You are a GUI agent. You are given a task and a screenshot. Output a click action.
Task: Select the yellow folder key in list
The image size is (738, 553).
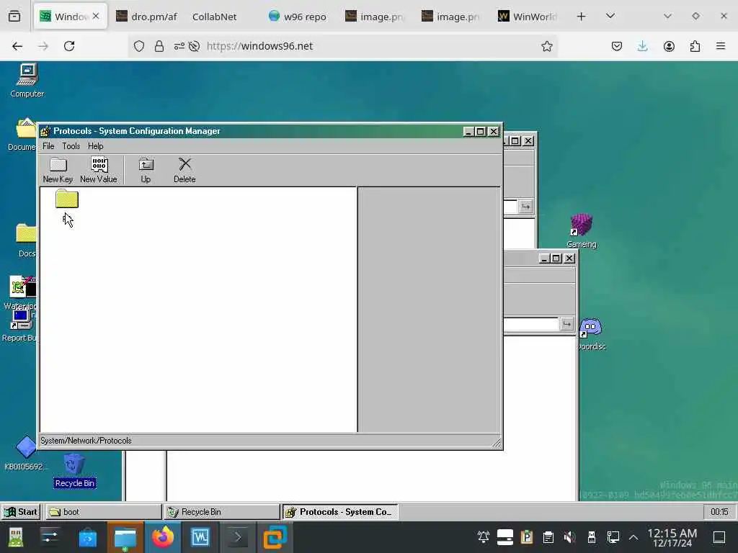pyautogui.click(x=67, y=199)
